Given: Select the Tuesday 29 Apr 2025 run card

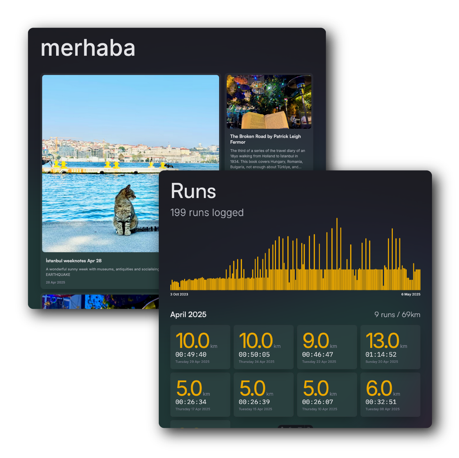Looking at the screenshot, I should [200, 347].
